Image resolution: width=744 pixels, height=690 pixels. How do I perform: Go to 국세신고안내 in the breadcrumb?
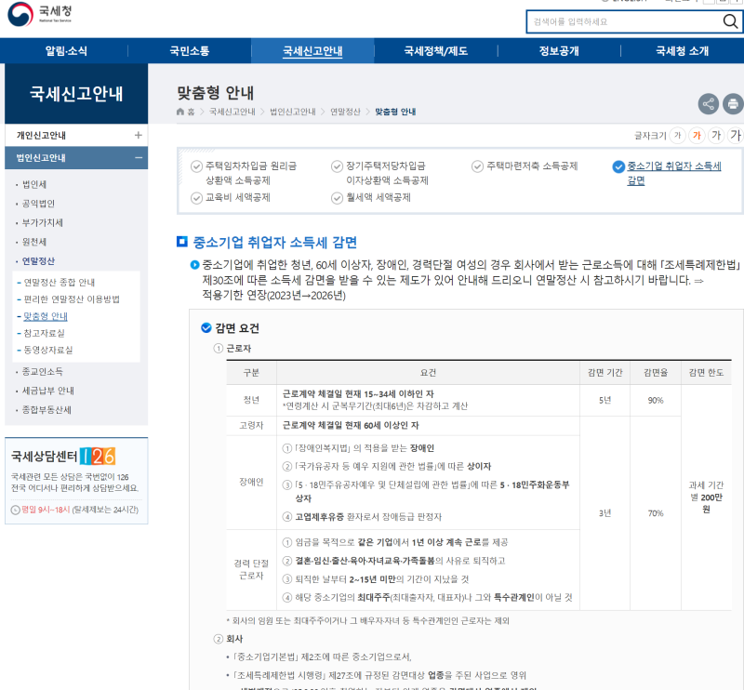click(232, 112)
